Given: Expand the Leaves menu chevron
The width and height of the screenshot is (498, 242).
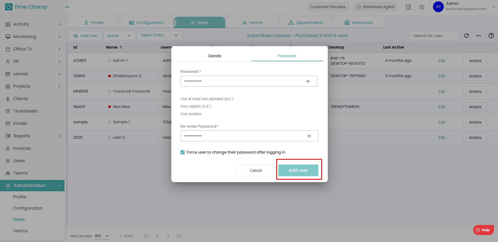Looking at the screenshot, I should coord(60,74).
